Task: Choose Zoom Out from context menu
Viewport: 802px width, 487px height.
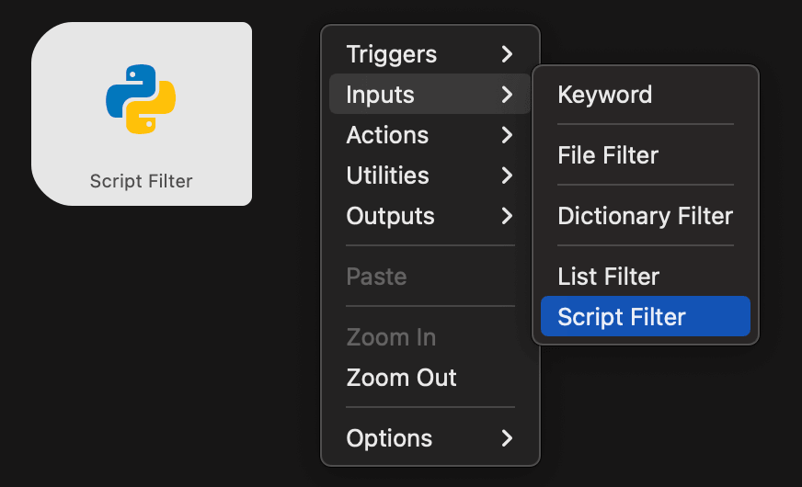Action: (x=430, y=378)
